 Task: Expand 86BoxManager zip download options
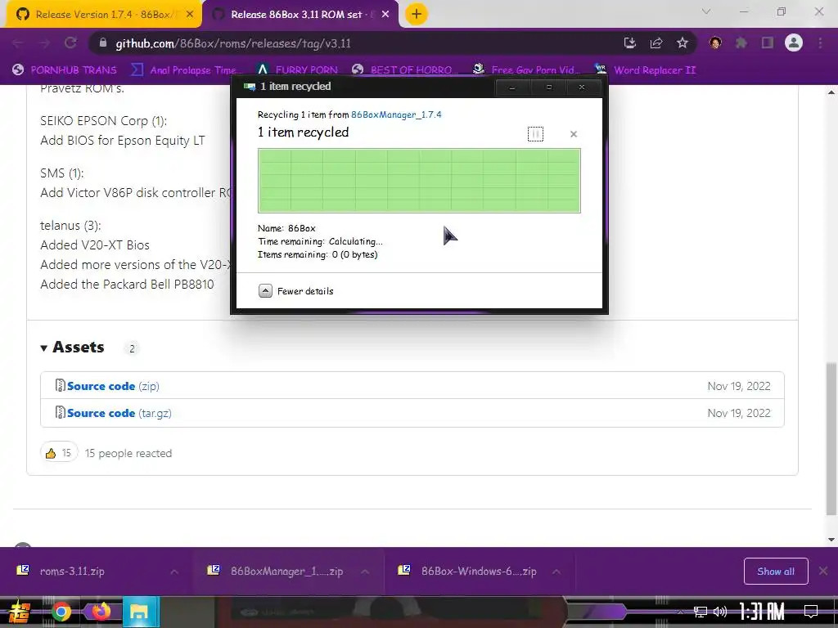365,572
